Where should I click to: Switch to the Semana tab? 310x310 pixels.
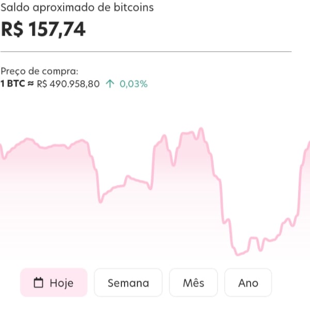(128, 283)
